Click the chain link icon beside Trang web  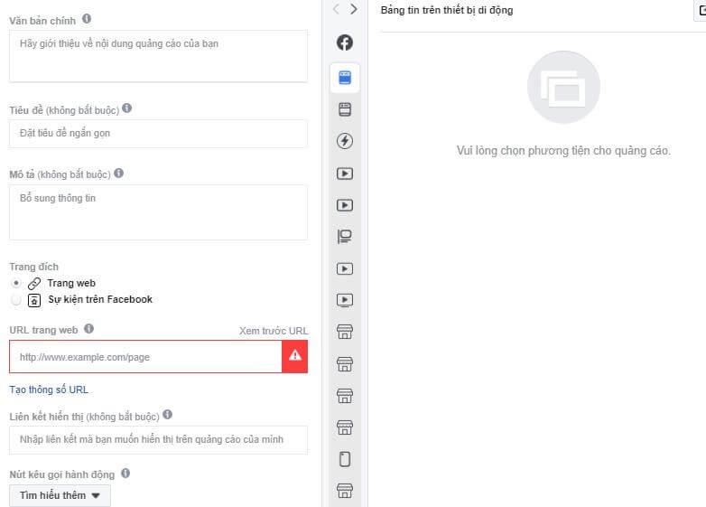[x=34, y=284]
